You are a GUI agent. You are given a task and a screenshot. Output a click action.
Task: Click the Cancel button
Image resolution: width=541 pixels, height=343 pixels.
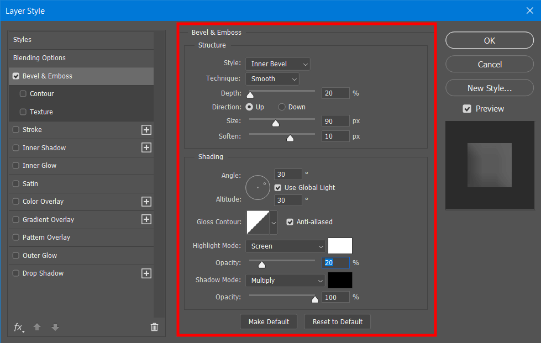click(x=490, y=64)
